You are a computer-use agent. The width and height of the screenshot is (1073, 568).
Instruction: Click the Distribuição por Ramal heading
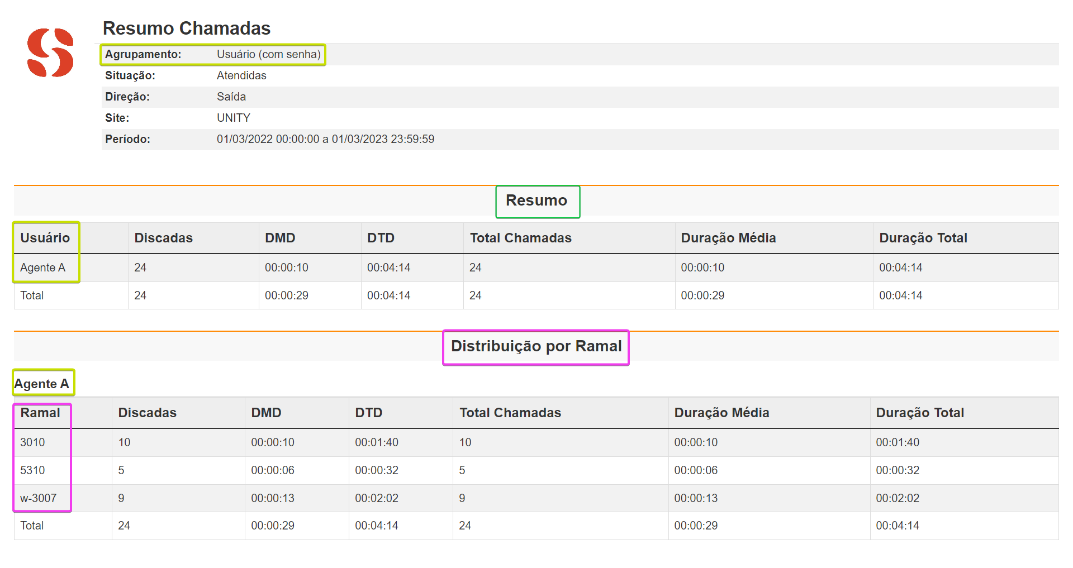[x=536, y=346]
